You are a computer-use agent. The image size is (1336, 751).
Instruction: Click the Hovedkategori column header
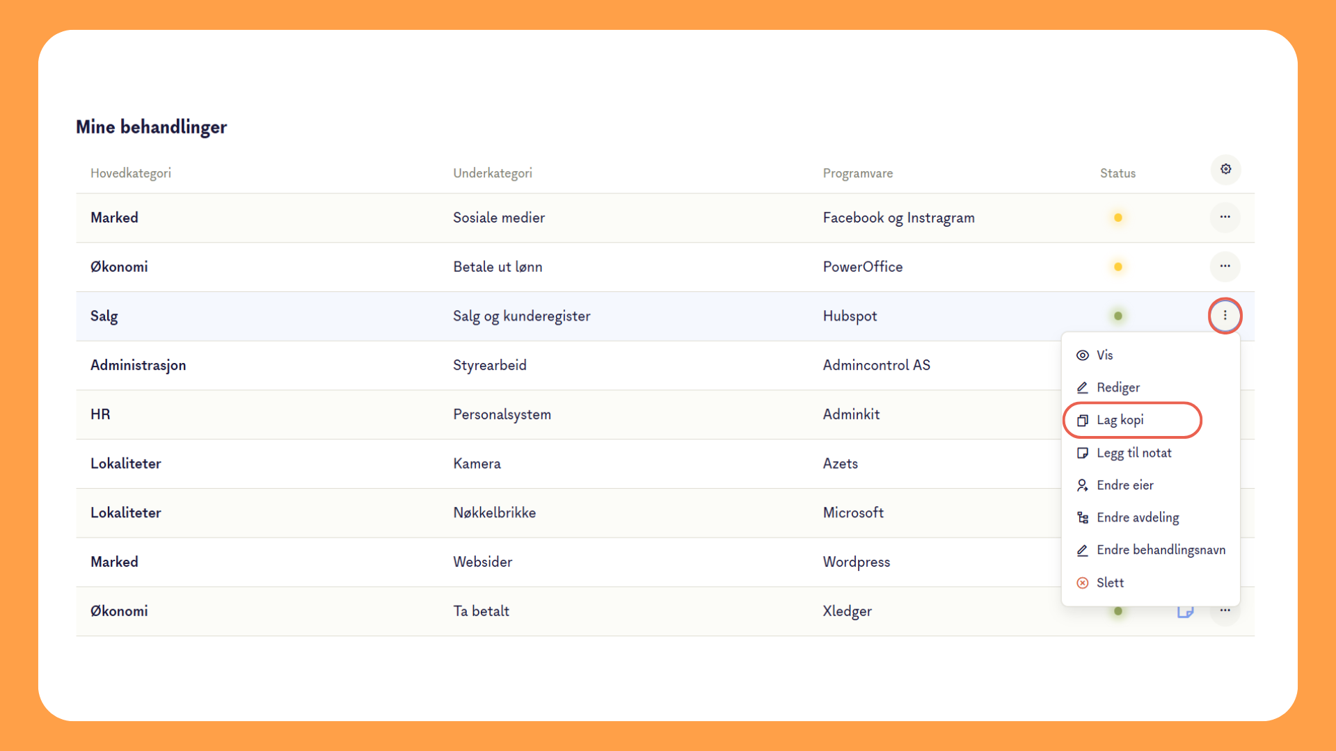coord(131,173)
